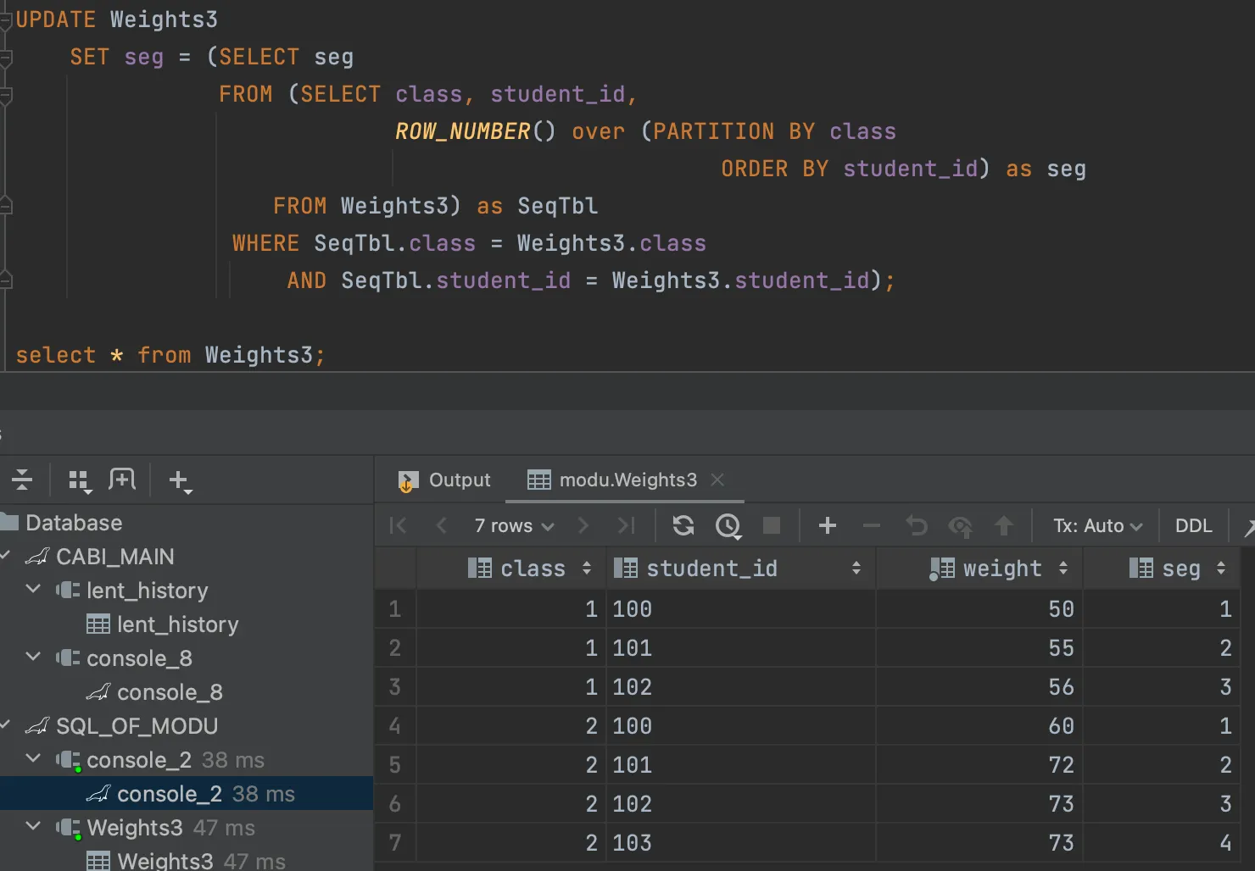This screenshot has height=871, width=1255.
Task: Open services in a new tab
Action: click(x=122, y=480)
